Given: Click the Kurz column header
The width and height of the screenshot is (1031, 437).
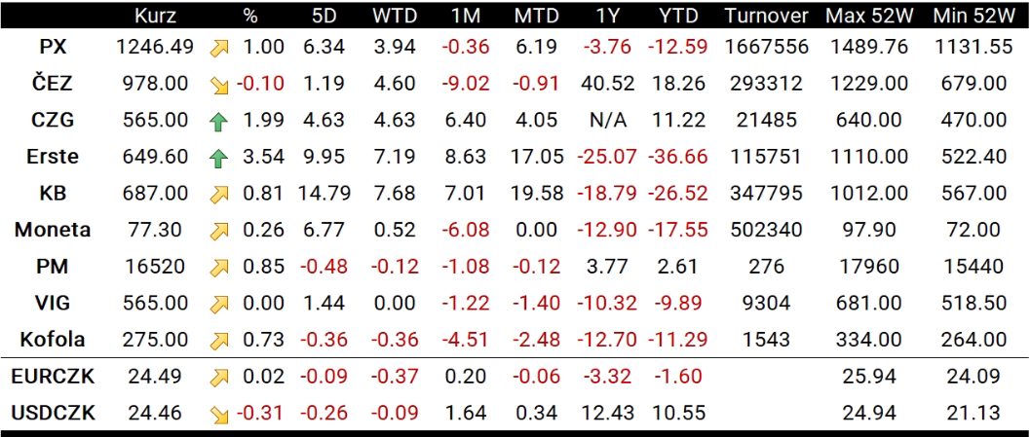Looking at the screenshot, I should (155, 17).
